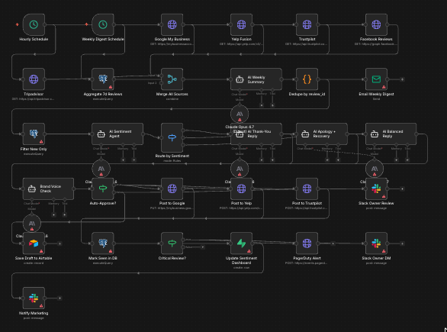Add node on Critical Review? false branch
Viewport: 447px width, 332px height.
click(x=203, y=247)
